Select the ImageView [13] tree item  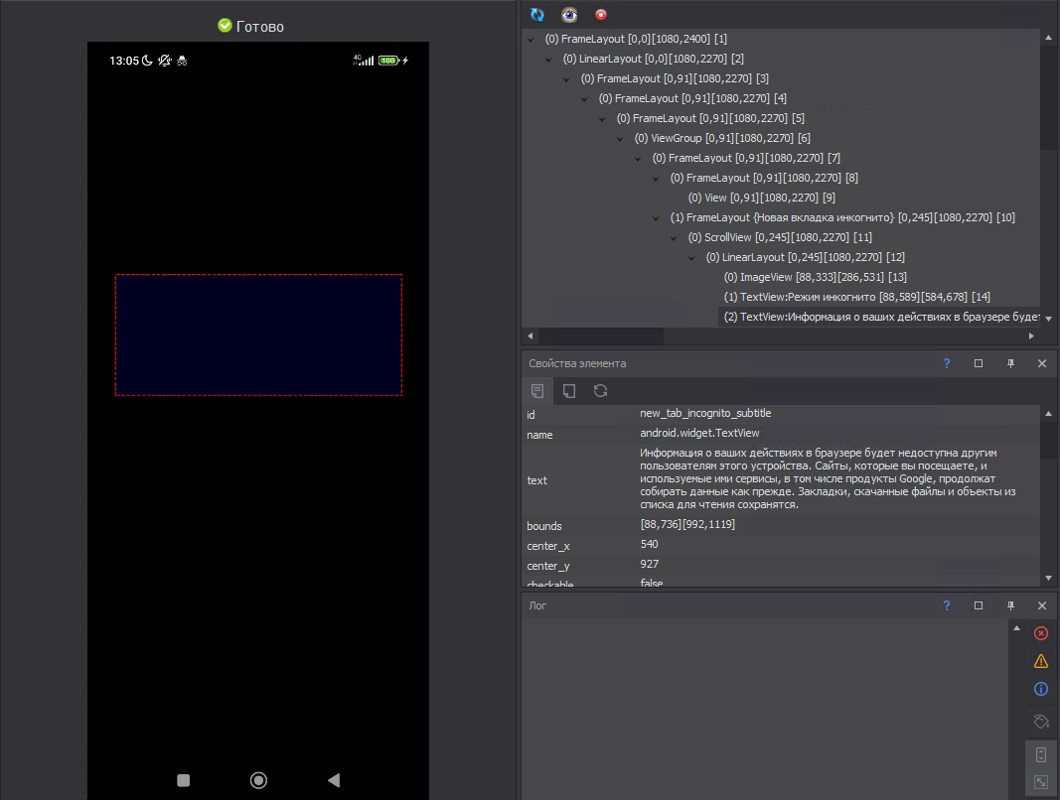815,277
